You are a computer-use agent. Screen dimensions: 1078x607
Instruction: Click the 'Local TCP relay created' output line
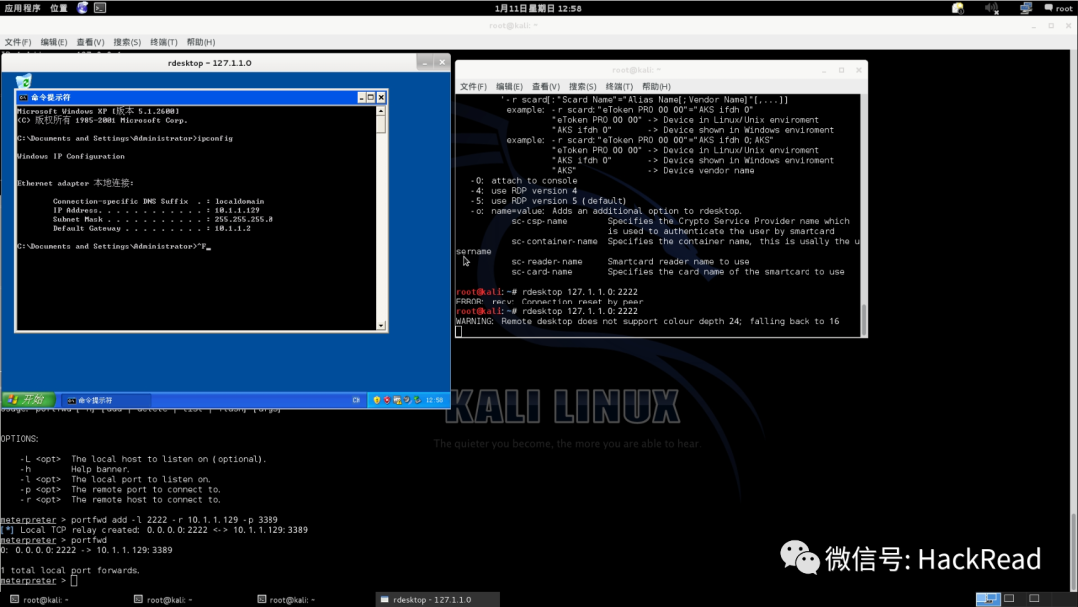click(x=155, y=530)
